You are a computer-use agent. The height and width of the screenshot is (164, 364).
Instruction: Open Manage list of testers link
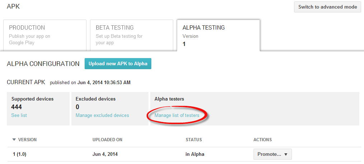[177, 116]
